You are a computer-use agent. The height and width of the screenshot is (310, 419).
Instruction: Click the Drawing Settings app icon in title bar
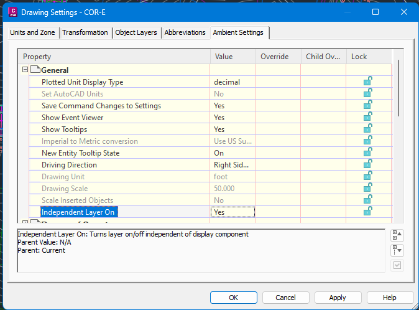coord(12,12)
